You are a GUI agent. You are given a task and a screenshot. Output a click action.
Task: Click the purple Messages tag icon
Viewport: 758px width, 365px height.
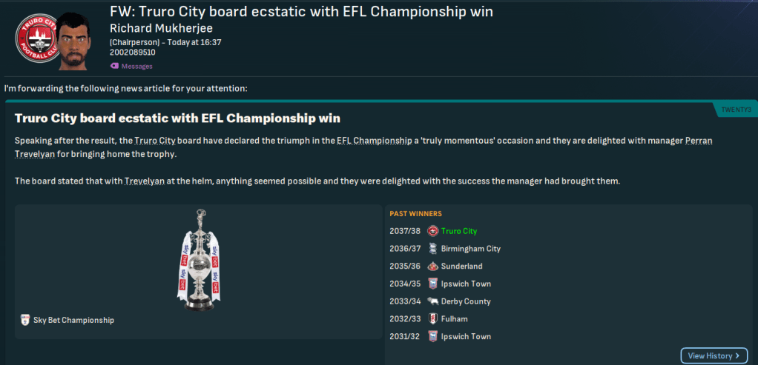pos(114,66)
